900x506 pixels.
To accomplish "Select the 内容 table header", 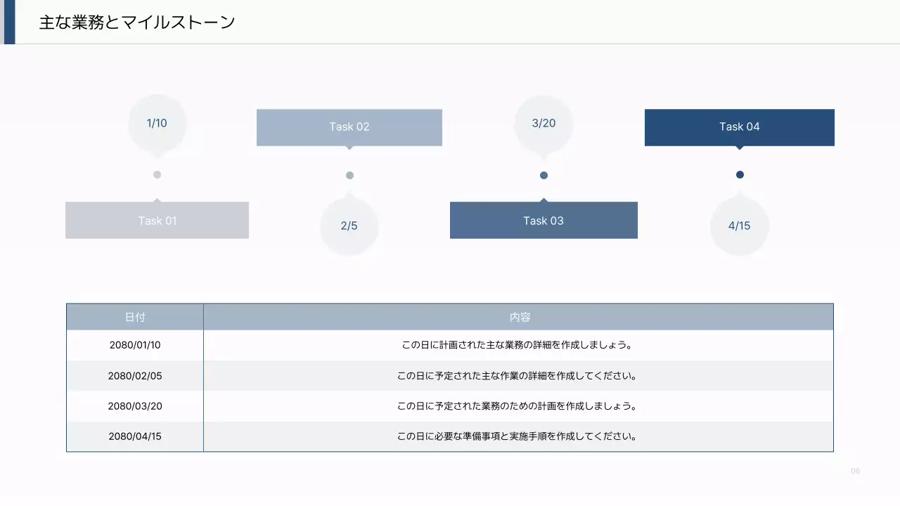I will pos(518,316).
